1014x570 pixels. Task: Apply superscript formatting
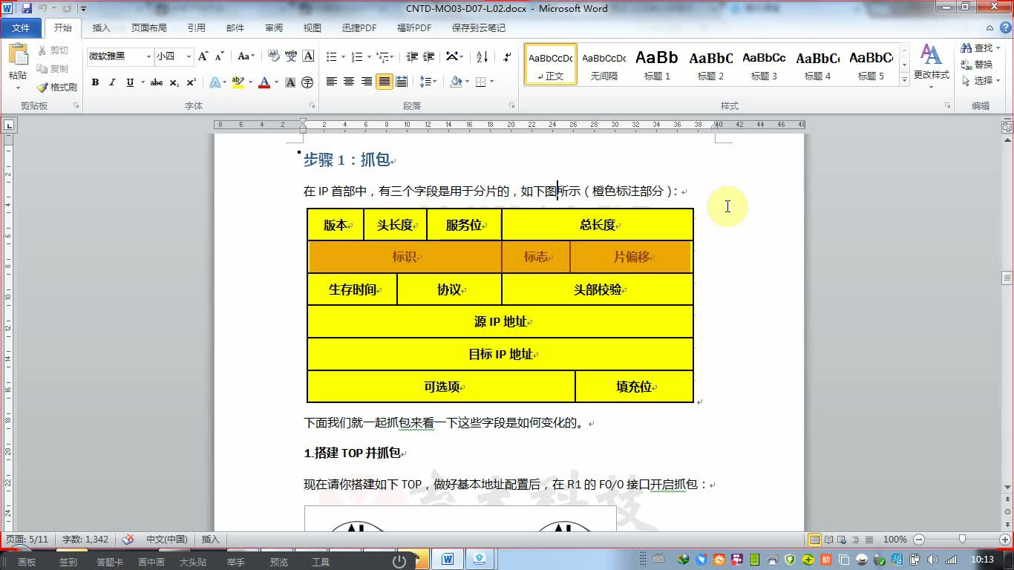click(191, 82)
